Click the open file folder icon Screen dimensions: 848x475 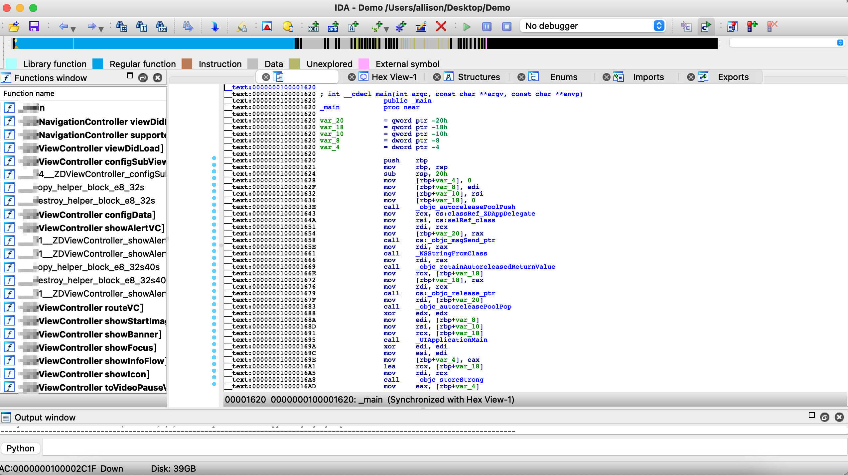click(x=14, y=26)
